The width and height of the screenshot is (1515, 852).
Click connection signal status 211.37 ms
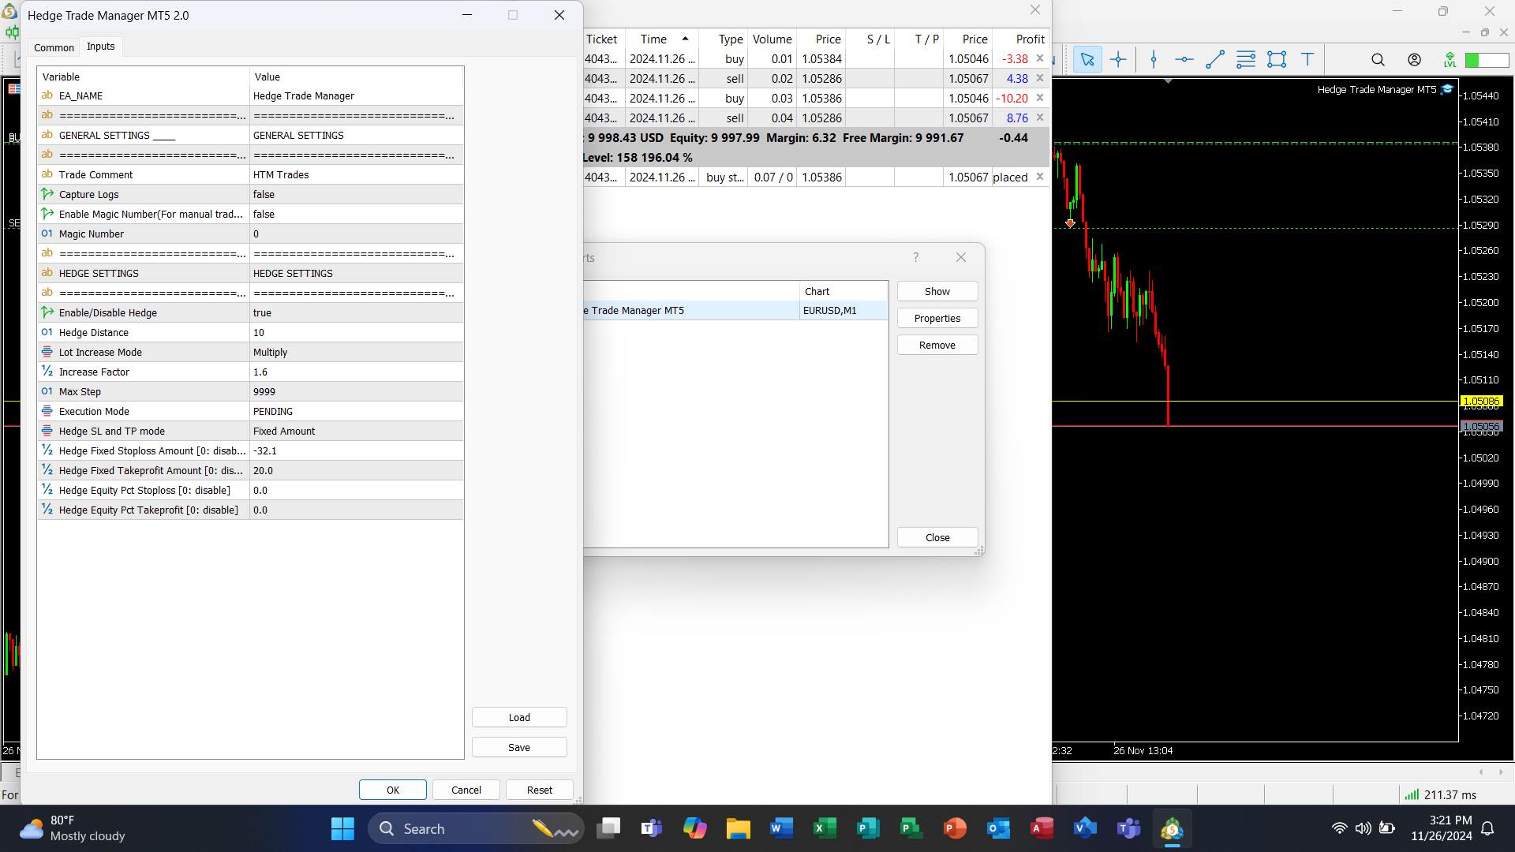[1441, 794]
